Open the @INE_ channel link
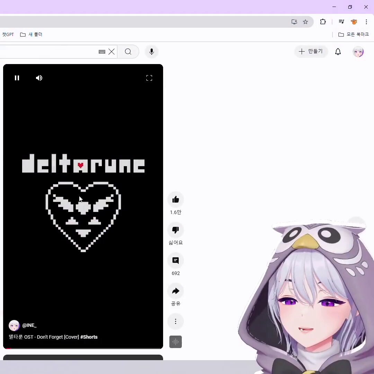Image resolution: width=374 pixels, height=374 pixels. [29, 325]
